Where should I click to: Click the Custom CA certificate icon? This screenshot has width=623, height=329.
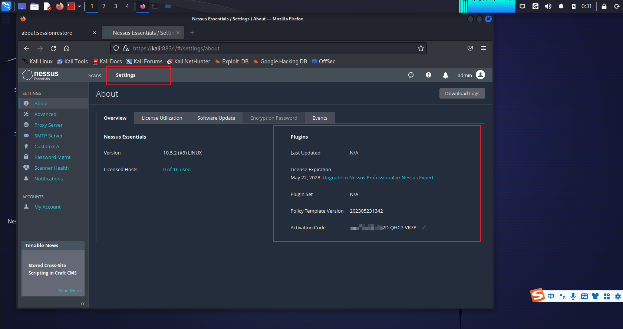[26, 146]
